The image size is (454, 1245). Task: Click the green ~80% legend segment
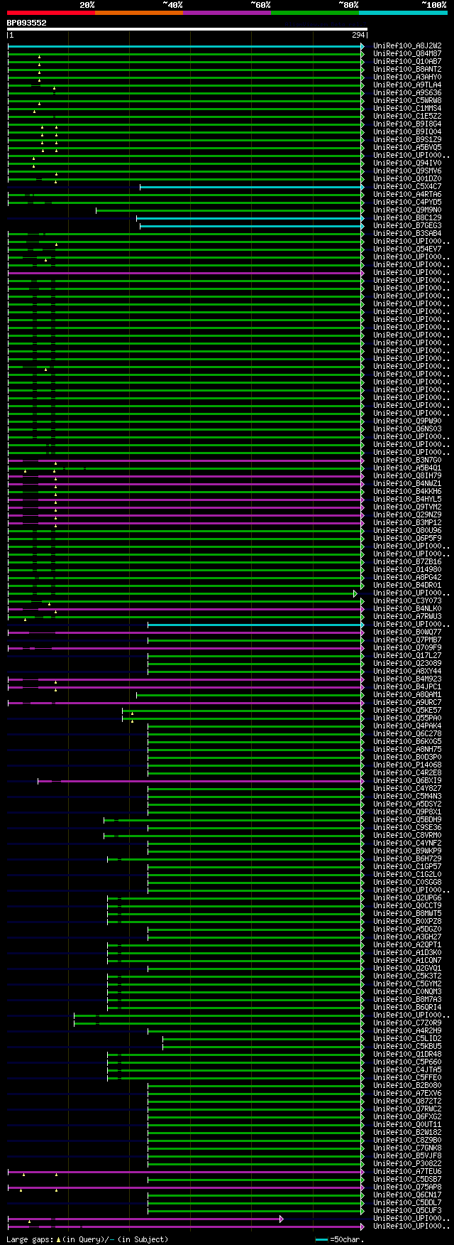tap(314, 13)
